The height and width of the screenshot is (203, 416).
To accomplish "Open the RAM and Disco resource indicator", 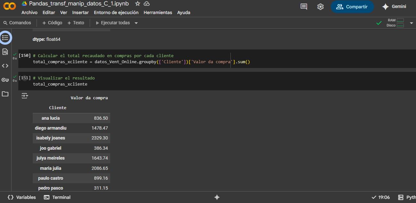I will (x=395, y=23).
